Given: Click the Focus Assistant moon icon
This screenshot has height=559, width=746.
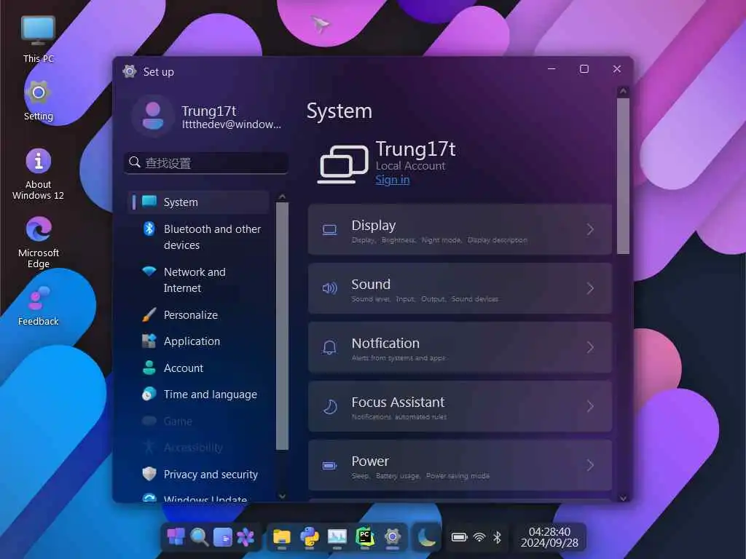Looking at the screenshot, I should click(330, 406).
